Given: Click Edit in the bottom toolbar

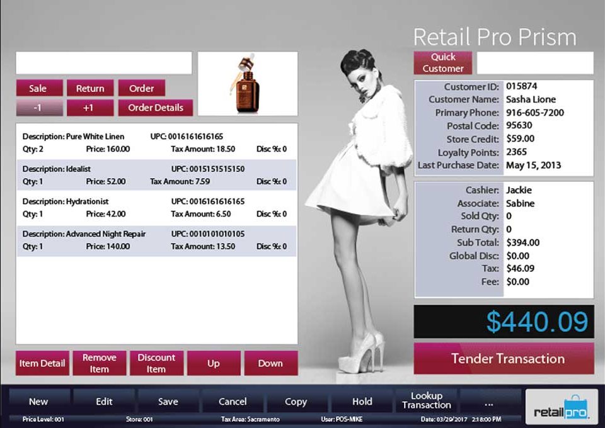Looking at the screenshot, I should 104,402.
